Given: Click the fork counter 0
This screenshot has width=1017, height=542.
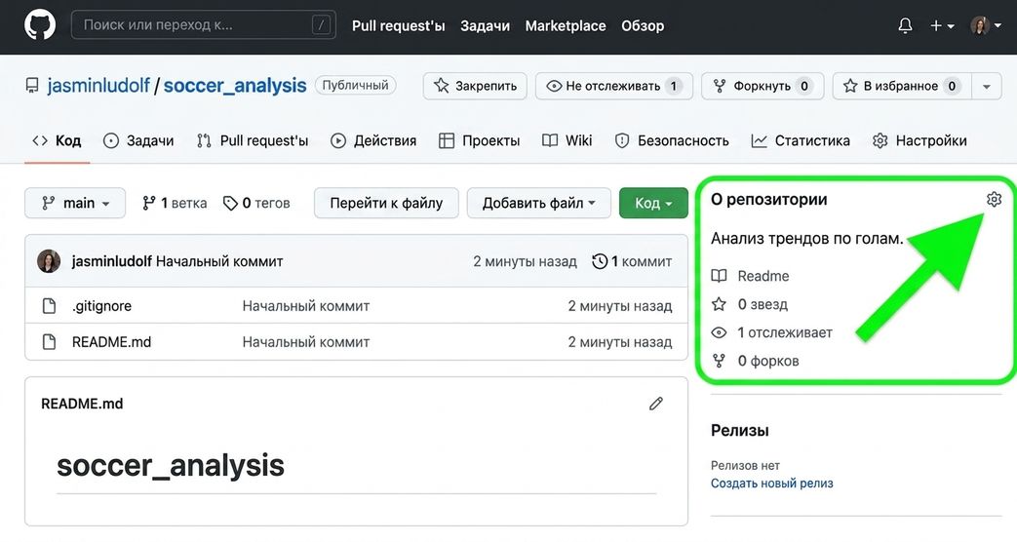Looking at the screenshot, I should coord(804,86).
